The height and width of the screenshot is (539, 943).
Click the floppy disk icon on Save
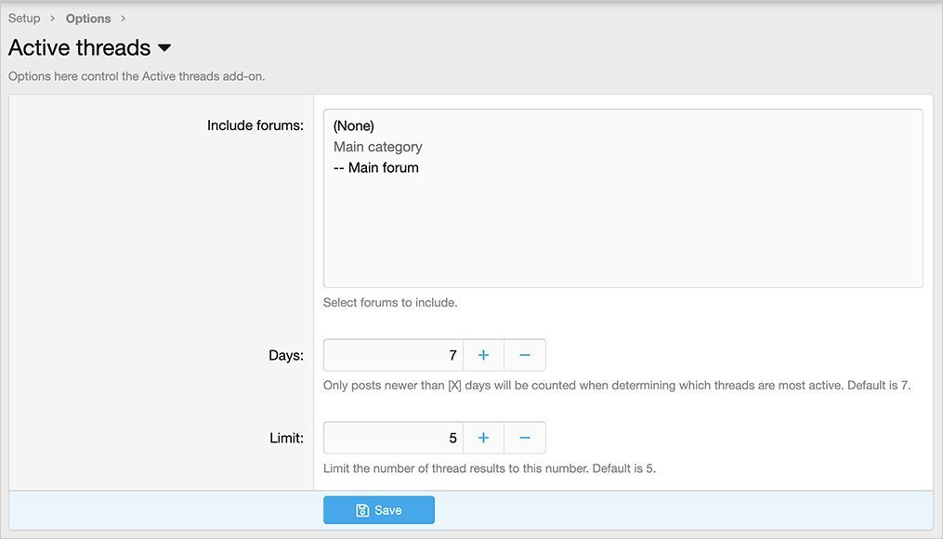tap(362, 510)
